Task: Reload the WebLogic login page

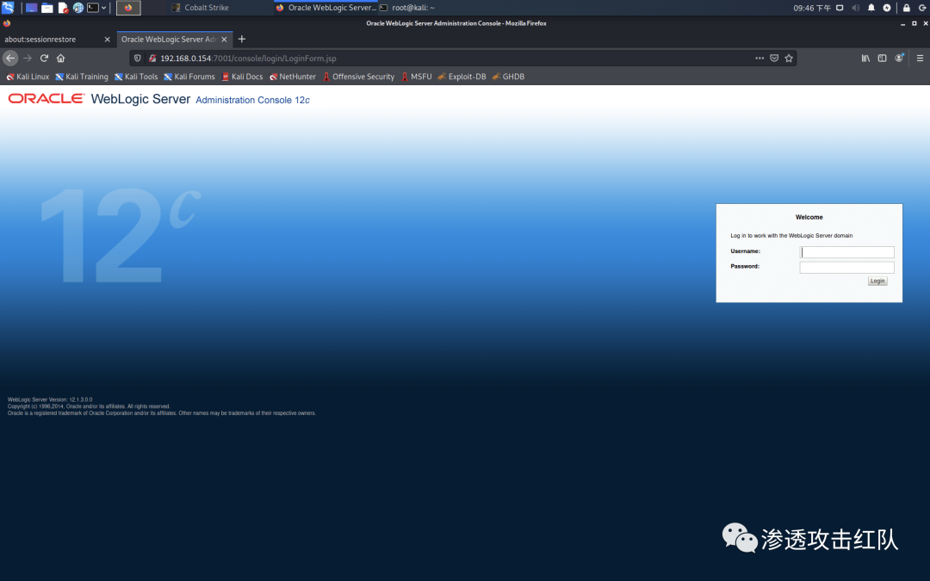Action: 44,59
